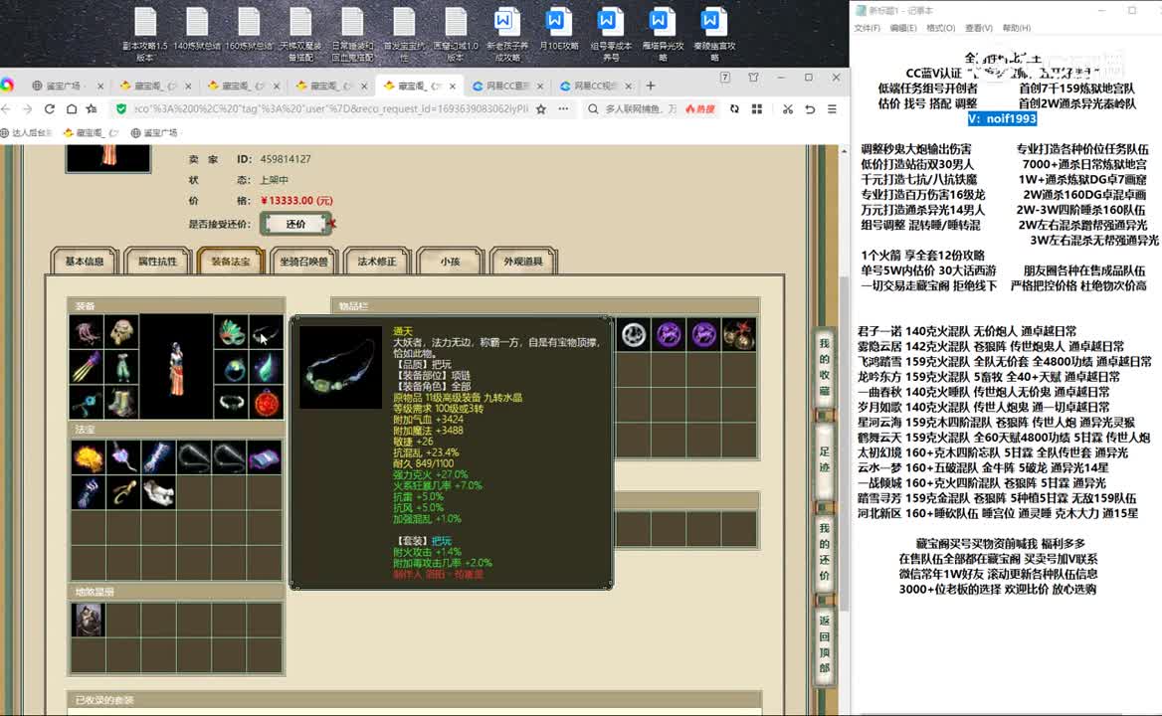Select the 组号零成本养号 desktop document
This screenshot has width=1162, height=716.
click(x=610, y=34)
